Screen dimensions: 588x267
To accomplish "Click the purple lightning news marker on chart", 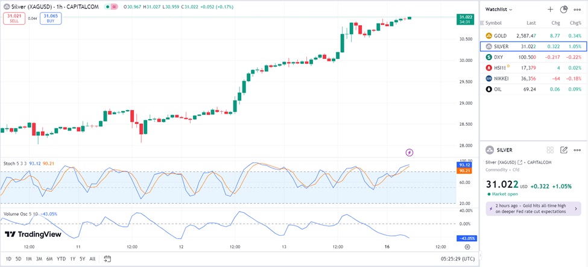I will [409, 153].
